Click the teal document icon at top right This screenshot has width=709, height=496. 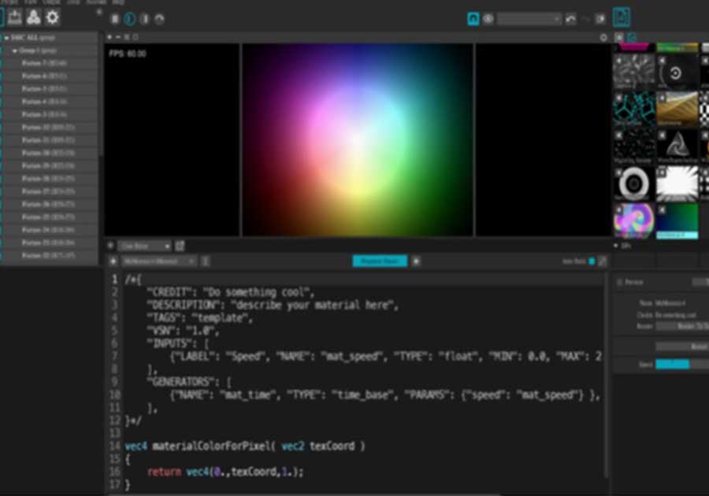[x=622, y=17]
